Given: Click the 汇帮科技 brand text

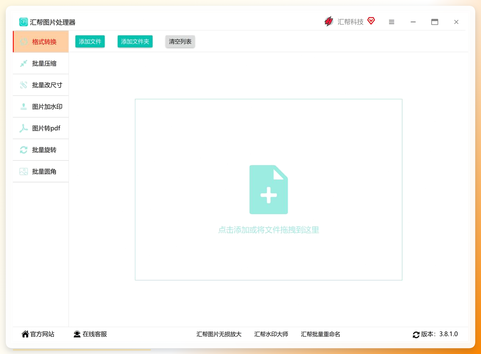Looking at the screenshot, I should (350, 22).
